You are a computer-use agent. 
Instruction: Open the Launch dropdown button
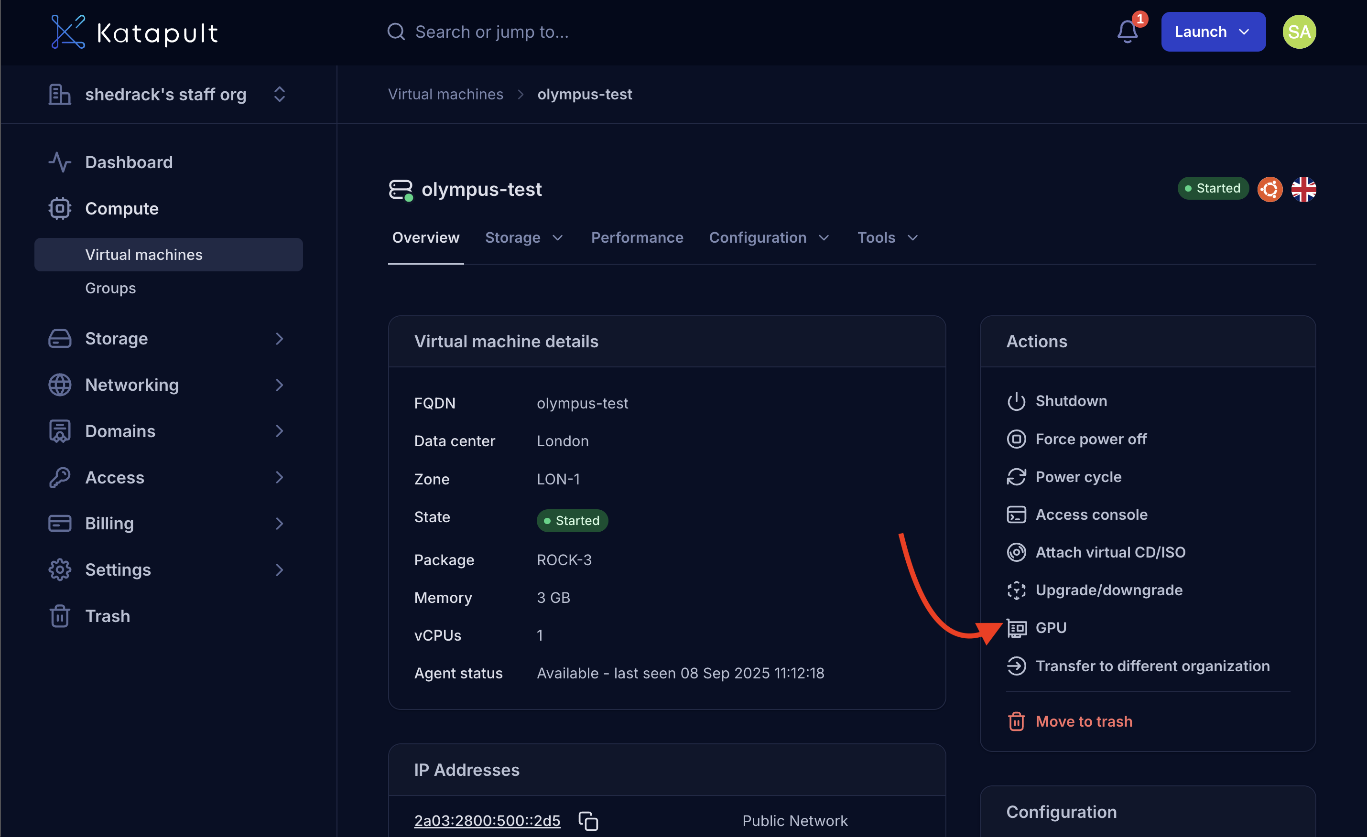coord(1213,32)
